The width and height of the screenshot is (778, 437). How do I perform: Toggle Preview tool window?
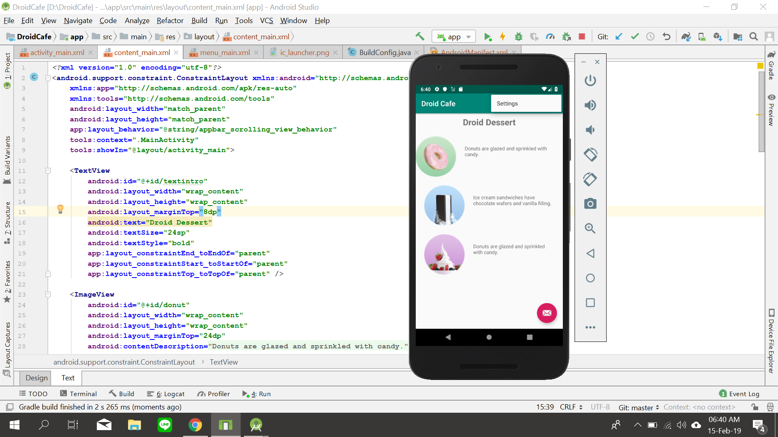coord(771,110)
